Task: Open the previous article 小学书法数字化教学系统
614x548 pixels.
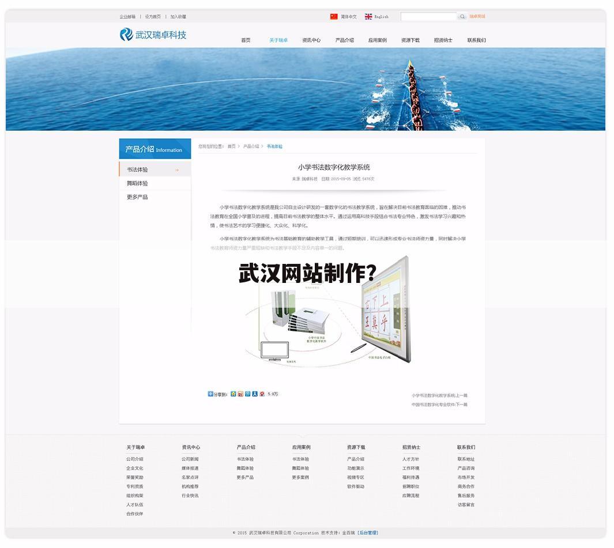Action: tap(439, 396)
